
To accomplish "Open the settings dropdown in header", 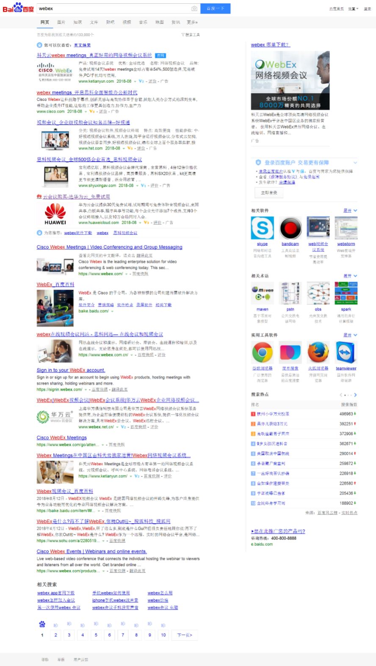I will [353, 8].
